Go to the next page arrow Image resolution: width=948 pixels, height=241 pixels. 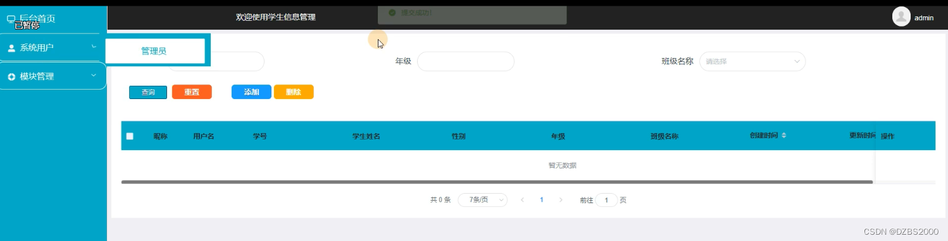click(561, 200)
